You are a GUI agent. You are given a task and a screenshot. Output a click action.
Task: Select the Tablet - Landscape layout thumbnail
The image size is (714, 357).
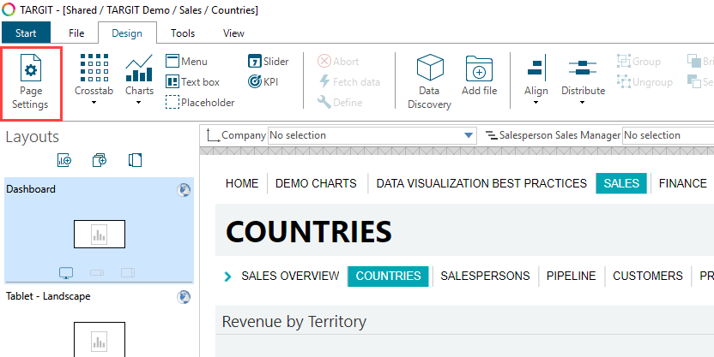point(100,339)
